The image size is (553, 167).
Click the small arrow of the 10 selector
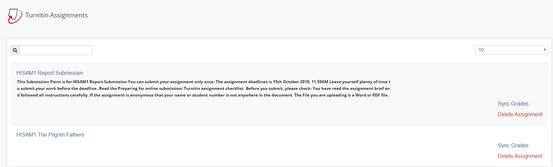pyautogui.click(x=545, y=50)
